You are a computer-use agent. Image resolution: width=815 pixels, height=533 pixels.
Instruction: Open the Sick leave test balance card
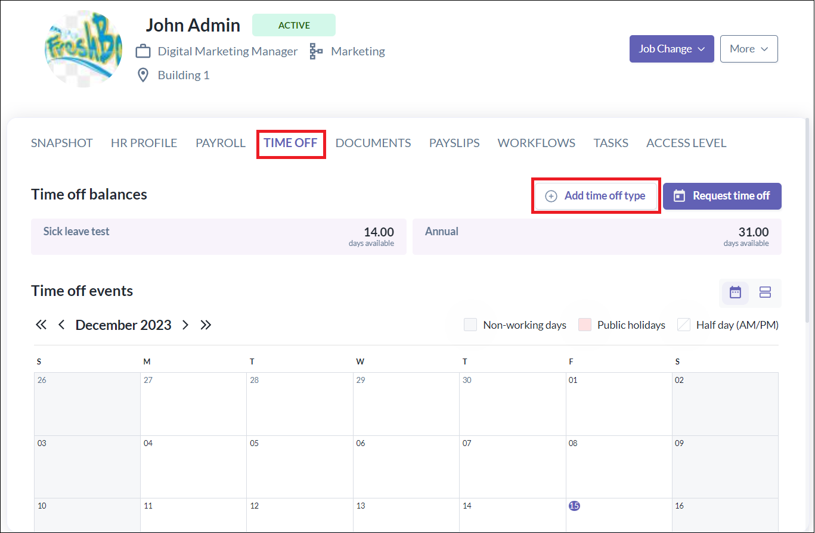[219, 236]
